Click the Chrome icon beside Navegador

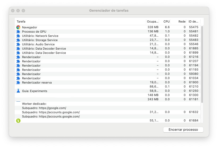[x=18, y=27]
